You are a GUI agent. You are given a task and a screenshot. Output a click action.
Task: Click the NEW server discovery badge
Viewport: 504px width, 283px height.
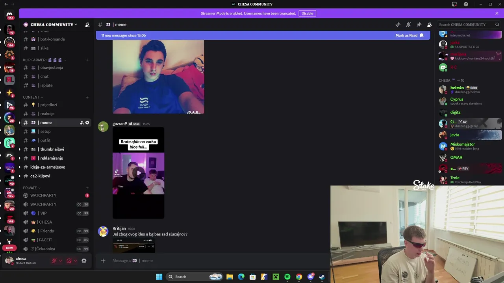point(9,248)
